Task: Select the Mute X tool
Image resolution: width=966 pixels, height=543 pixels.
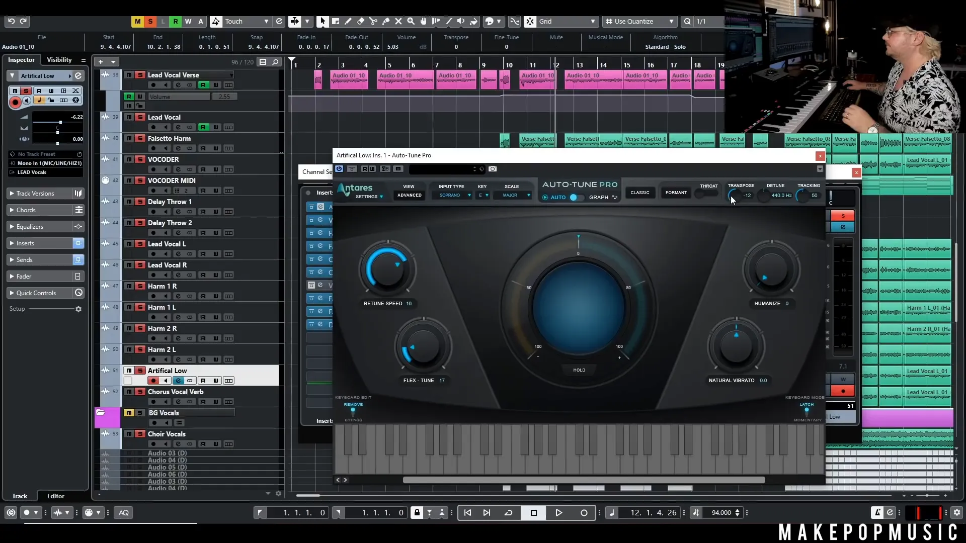Action: [x=398, y=21]
